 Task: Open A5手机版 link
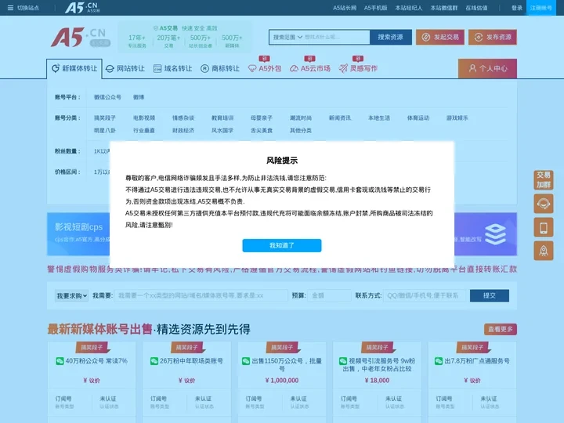[375, 8]
